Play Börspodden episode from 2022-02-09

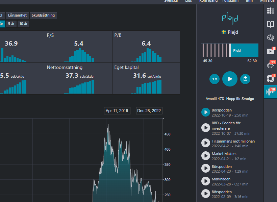pyautogui.click(x=206, y=194)
